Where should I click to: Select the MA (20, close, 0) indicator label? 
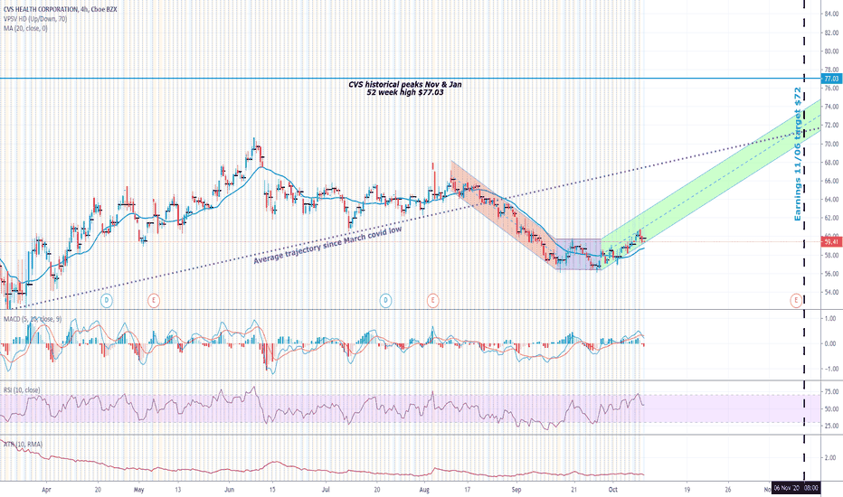(x=26, y=28)
